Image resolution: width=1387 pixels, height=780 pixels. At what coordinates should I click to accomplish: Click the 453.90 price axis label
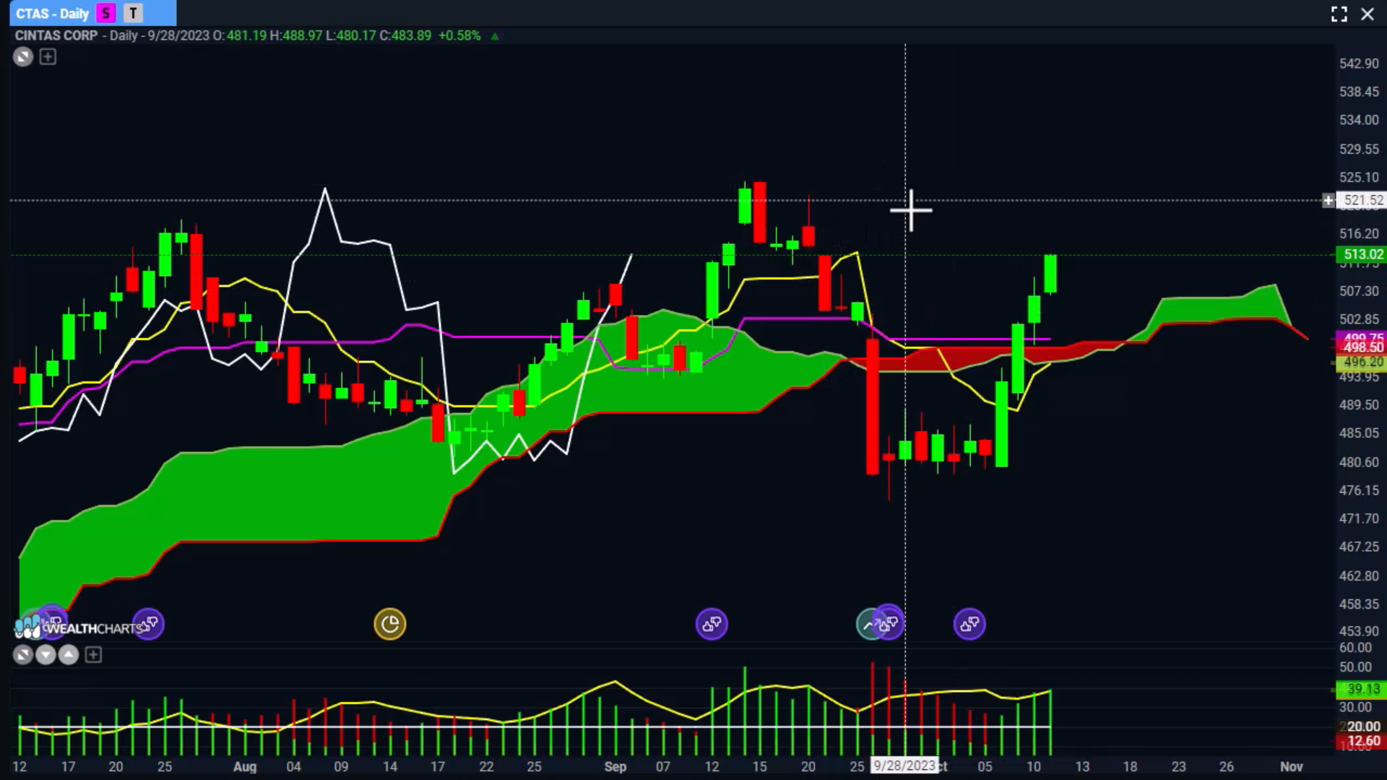click(1359, 631)
